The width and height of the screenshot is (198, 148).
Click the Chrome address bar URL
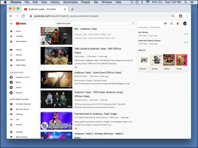[66, 16]
